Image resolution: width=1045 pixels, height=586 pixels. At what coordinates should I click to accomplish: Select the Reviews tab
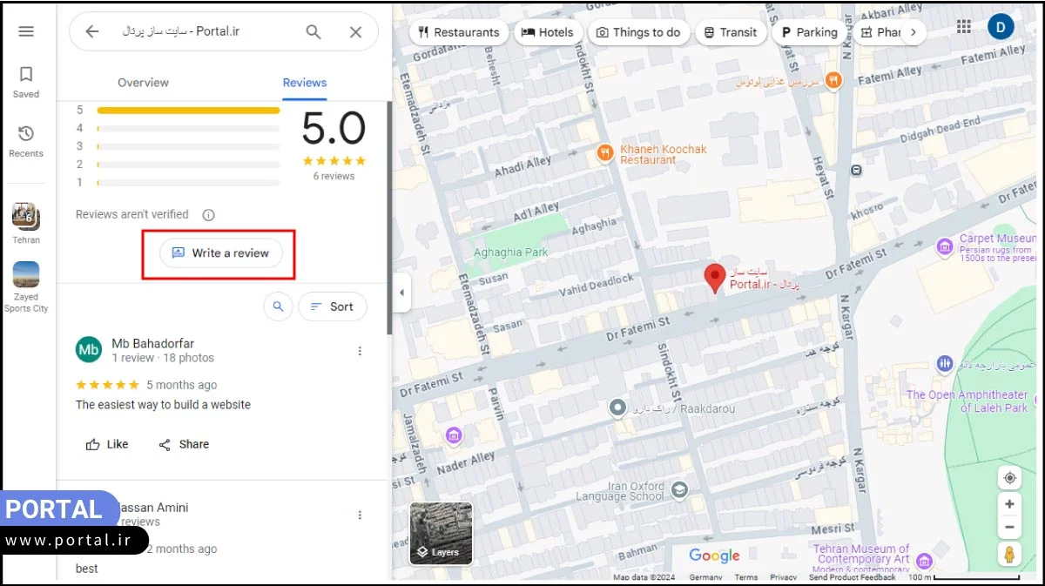(305, 83)
